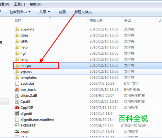Open the 帮助(H) menu
The width and height of the screenshot is (162, 138).
tap(36, 4)
